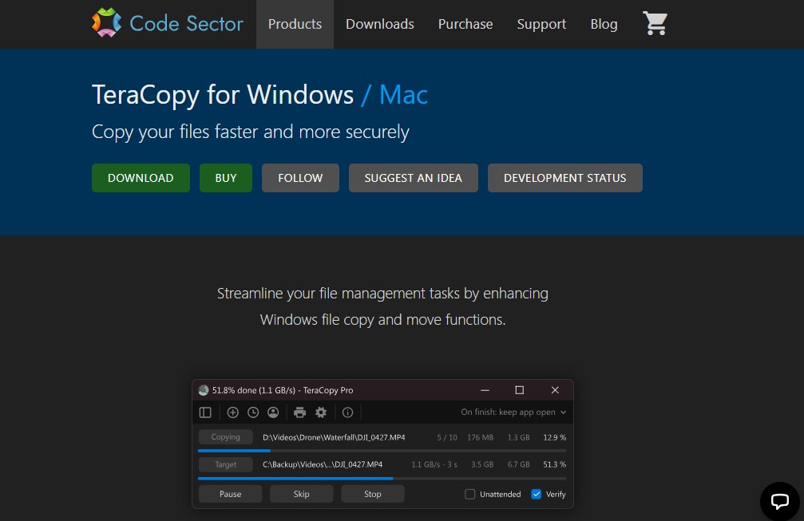This screenshot has height=521, width=804.
Task: Click the FOLLOW button
Action: pyautogui.click(x=300, y=178)
